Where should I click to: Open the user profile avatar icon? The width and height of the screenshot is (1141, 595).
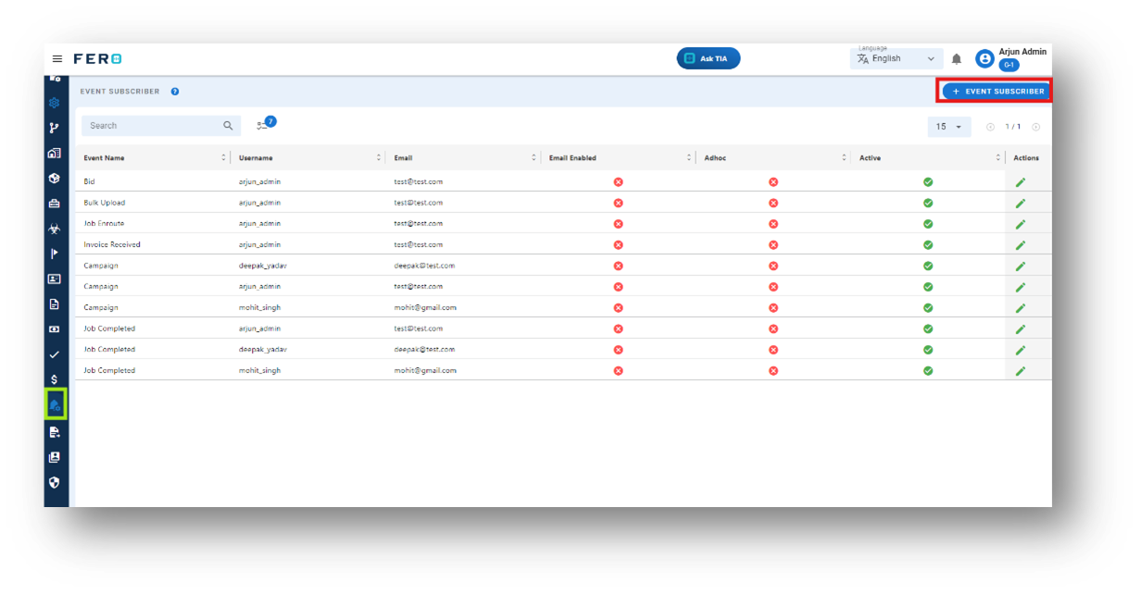coord(984,59)
